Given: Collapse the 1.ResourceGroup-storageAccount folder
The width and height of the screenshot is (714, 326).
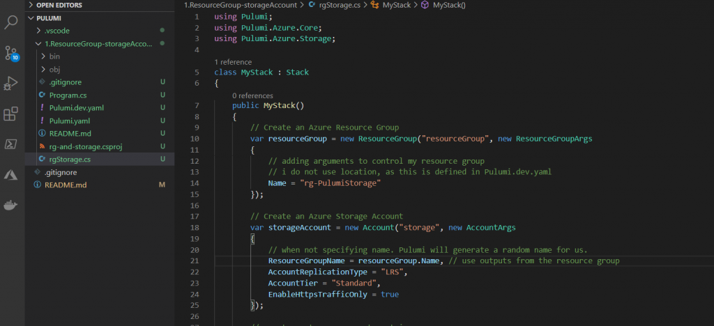Looking at the screenshot, I should coord(100,44).
